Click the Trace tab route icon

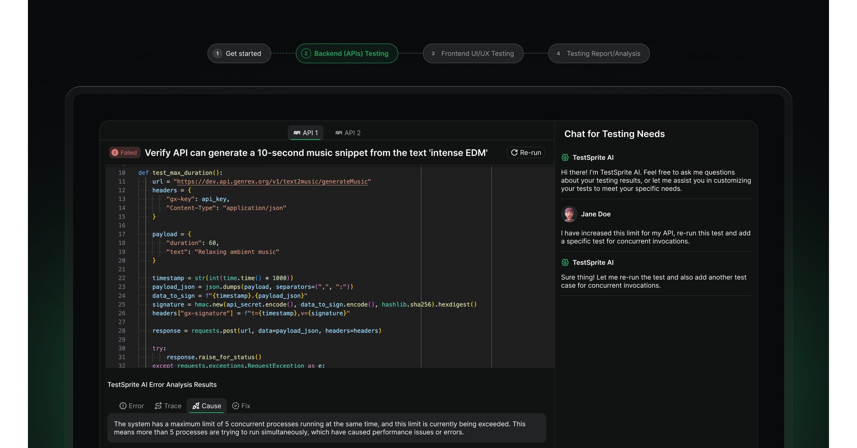click(x=158, y=406)
